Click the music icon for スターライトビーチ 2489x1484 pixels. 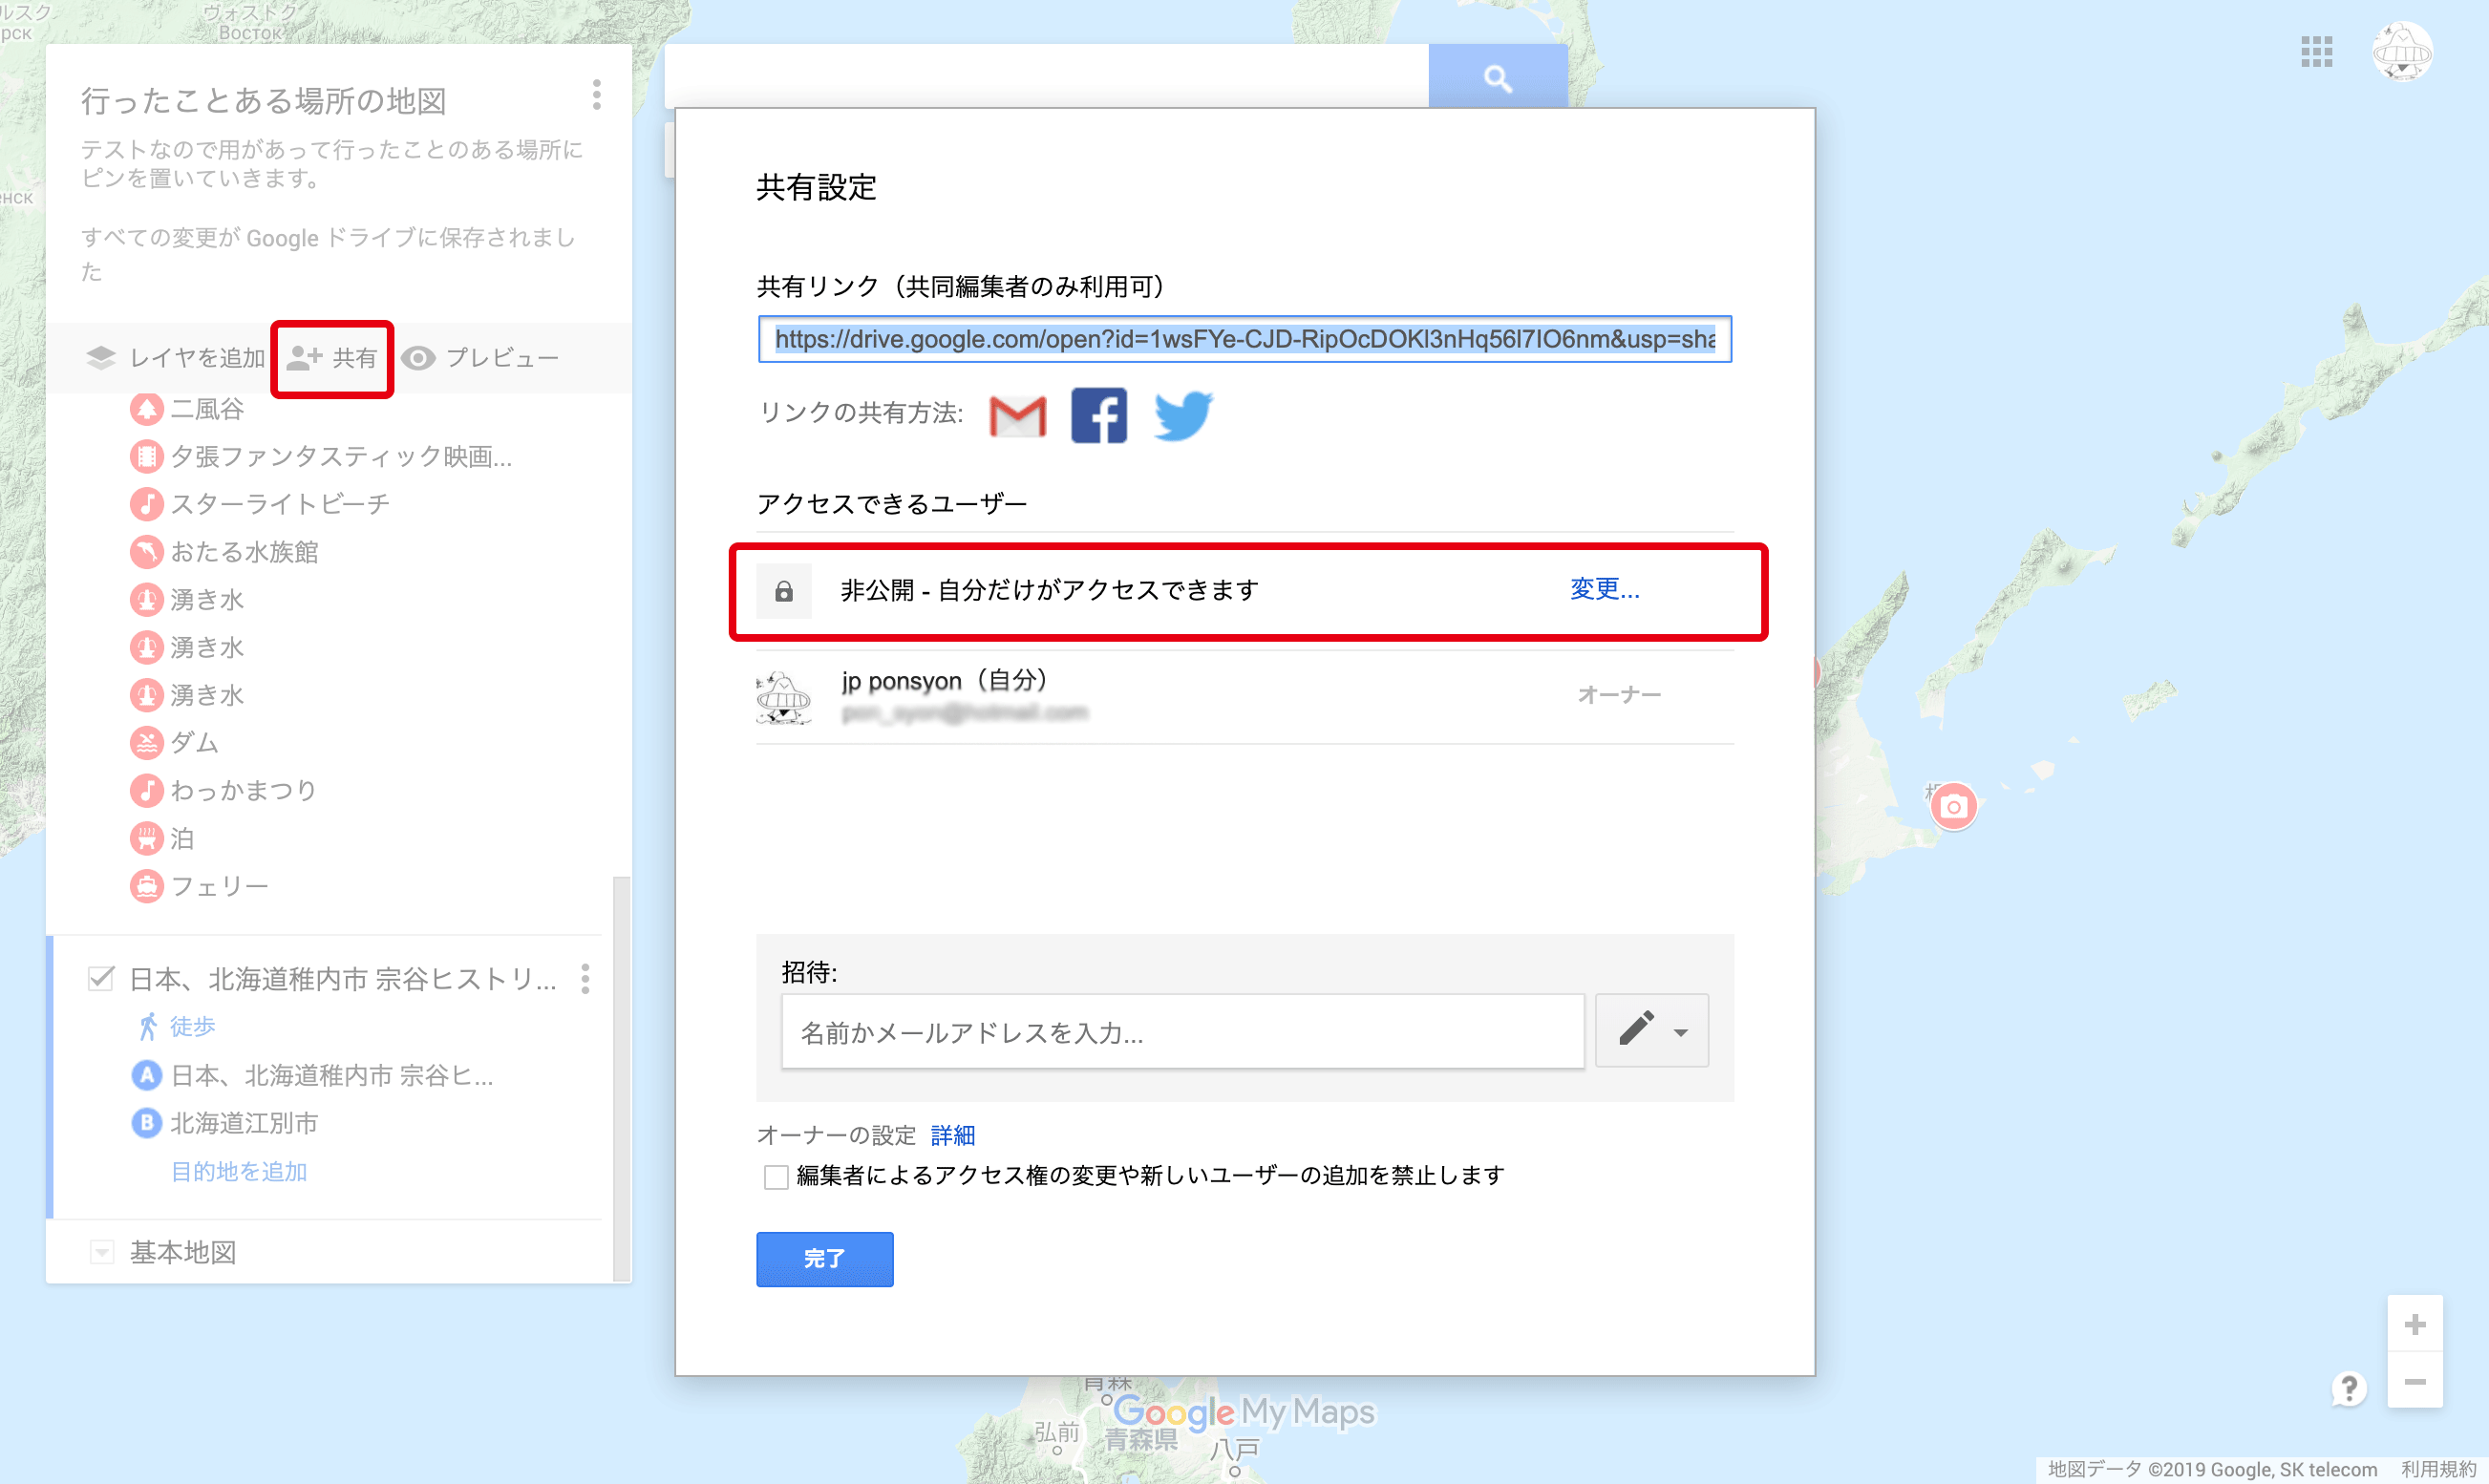coord(147,504)
